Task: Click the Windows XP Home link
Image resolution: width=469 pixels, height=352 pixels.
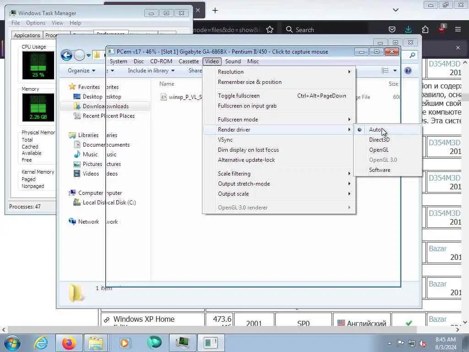Action: [144, 319]
